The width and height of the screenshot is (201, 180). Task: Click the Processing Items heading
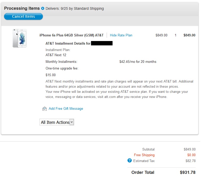[22, 8]
